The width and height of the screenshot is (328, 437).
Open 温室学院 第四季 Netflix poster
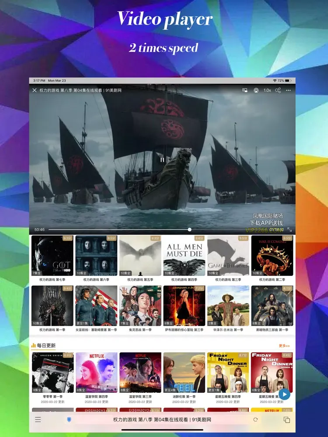click(97, 373)
